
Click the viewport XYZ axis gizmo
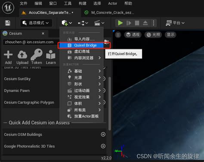point(121,152)
